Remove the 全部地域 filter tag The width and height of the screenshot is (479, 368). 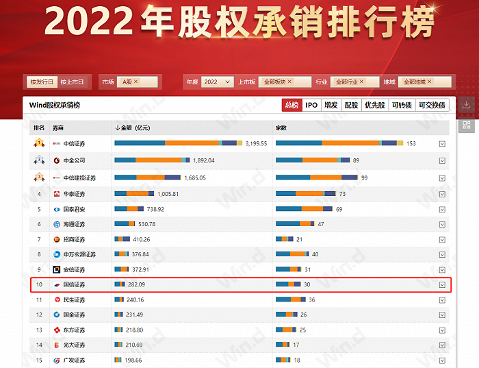tap(429, 82)
